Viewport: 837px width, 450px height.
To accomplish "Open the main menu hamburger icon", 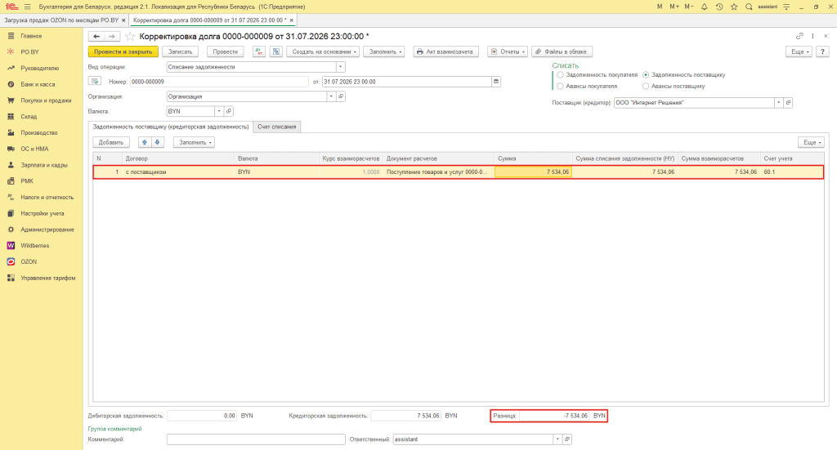I will click(27, 7).
